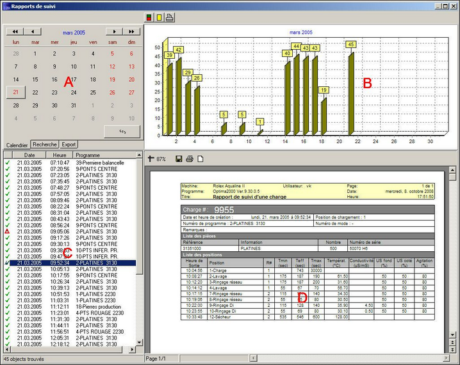Select March 31 in the calendar
Screen dimensions: 460x365
(74, 105)
